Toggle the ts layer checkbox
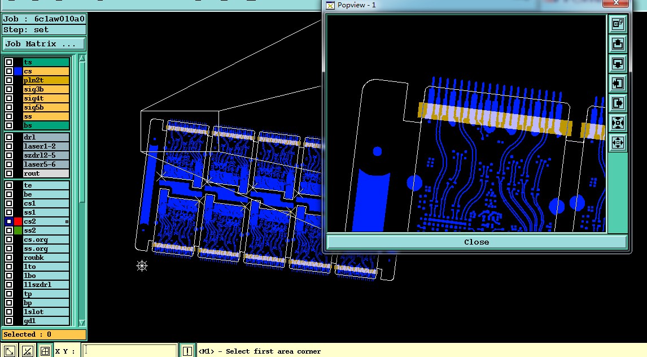Viewport: 647px width, 357px height. click(8, 62)
